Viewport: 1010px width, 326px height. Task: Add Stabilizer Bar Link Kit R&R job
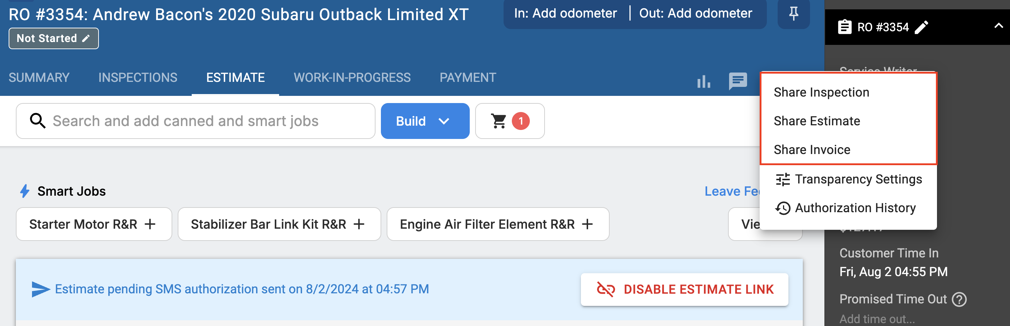pos(279,224)
